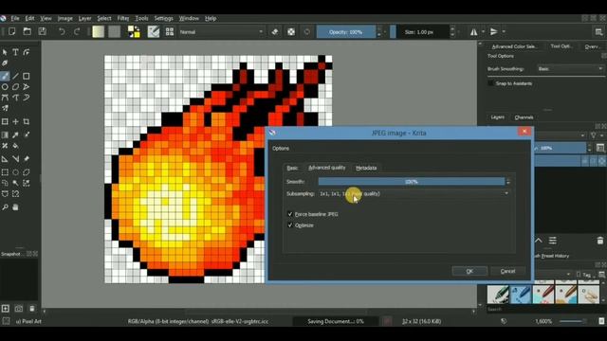Select the Rectangle shape tool

[x=27, y=76]
